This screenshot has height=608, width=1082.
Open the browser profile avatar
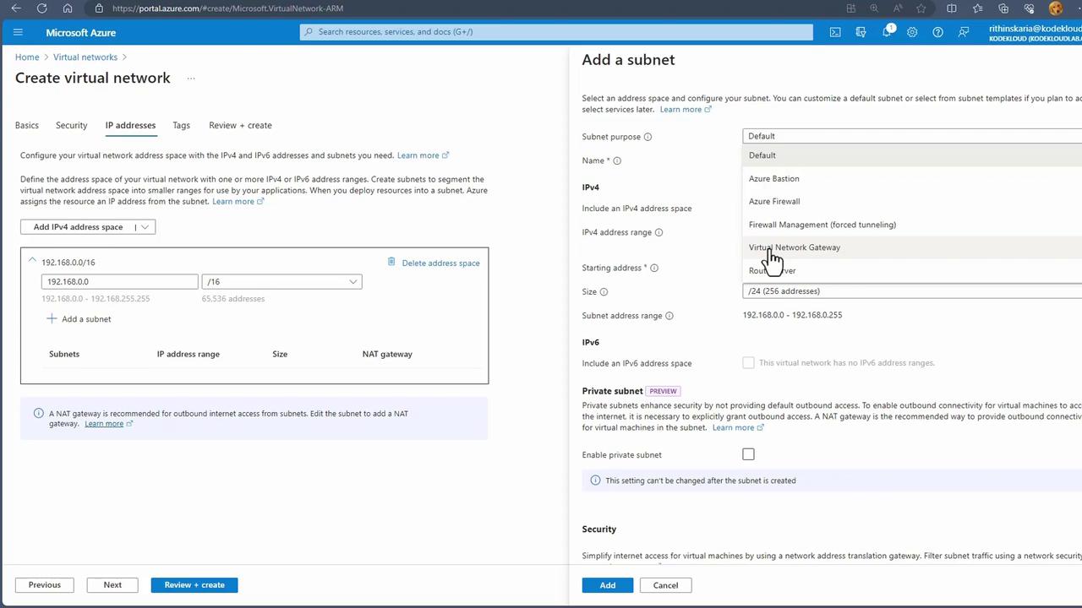(x=1056, y=8)
